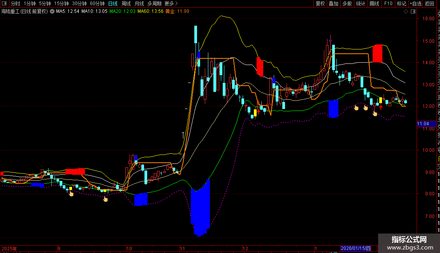The width and height of the screenshot is (440, 253).
Task: Click the 14.00 price axis label
Action: click(428, 63)
